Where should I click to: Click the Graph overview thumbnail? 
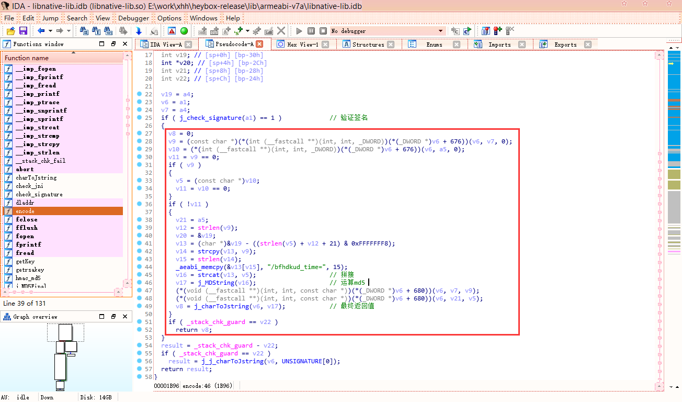tap(66, 356)
